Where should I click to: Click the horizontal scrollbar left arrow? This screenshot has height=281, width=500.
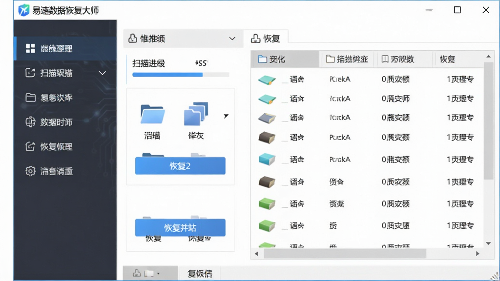[x=256, y=254]
